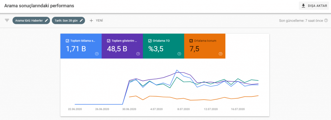This screenshot has width=331, height=120.
Task: Uncheck the Toplam tıklama checkbox
Action: (67, 41)
